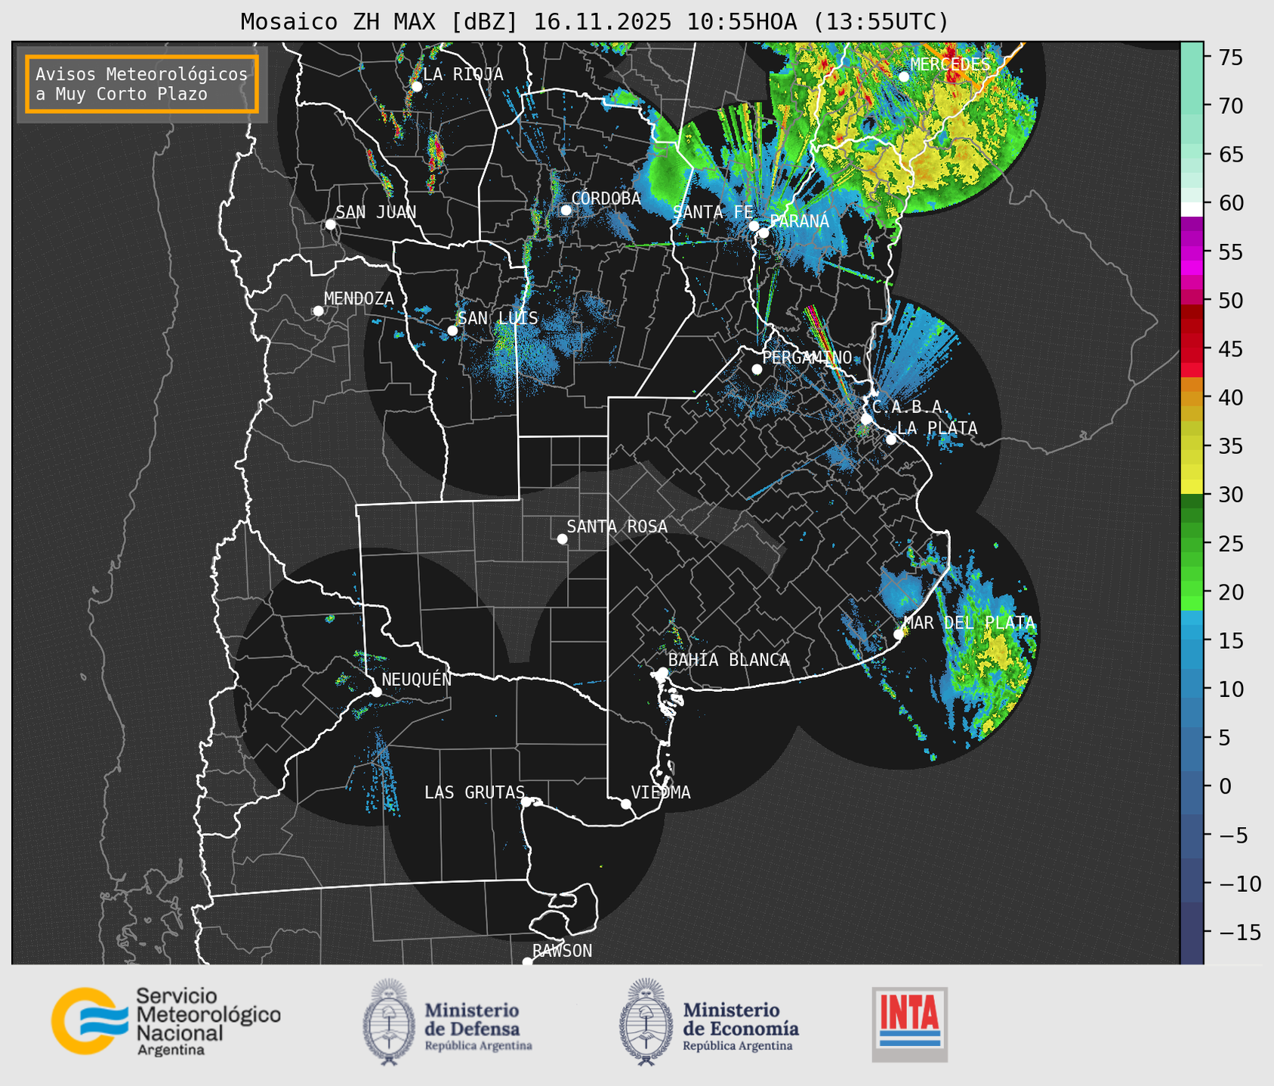This screenshot has height=1086, width=1274.
Task: Select the 'LA PLATA' label text
Action: tap(937, 428)
